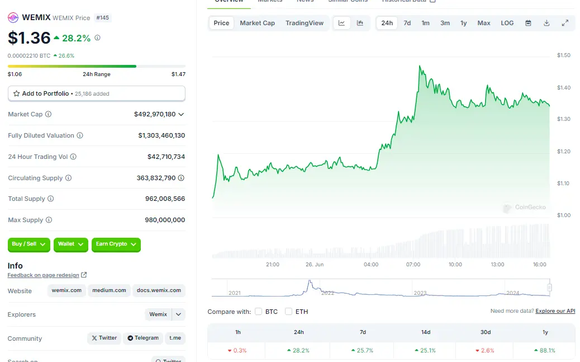Enable the ETH compare checkbox
580x362 pixels.
click(289, 311)
